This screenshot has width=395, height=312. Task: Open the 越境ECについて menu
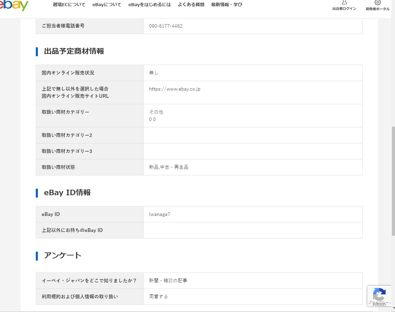pyautogui.click(x=69, y=4)
